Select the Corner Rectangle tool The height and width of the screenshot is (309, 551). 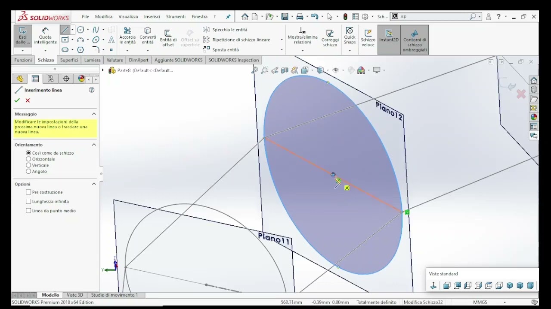coord(65,40)
